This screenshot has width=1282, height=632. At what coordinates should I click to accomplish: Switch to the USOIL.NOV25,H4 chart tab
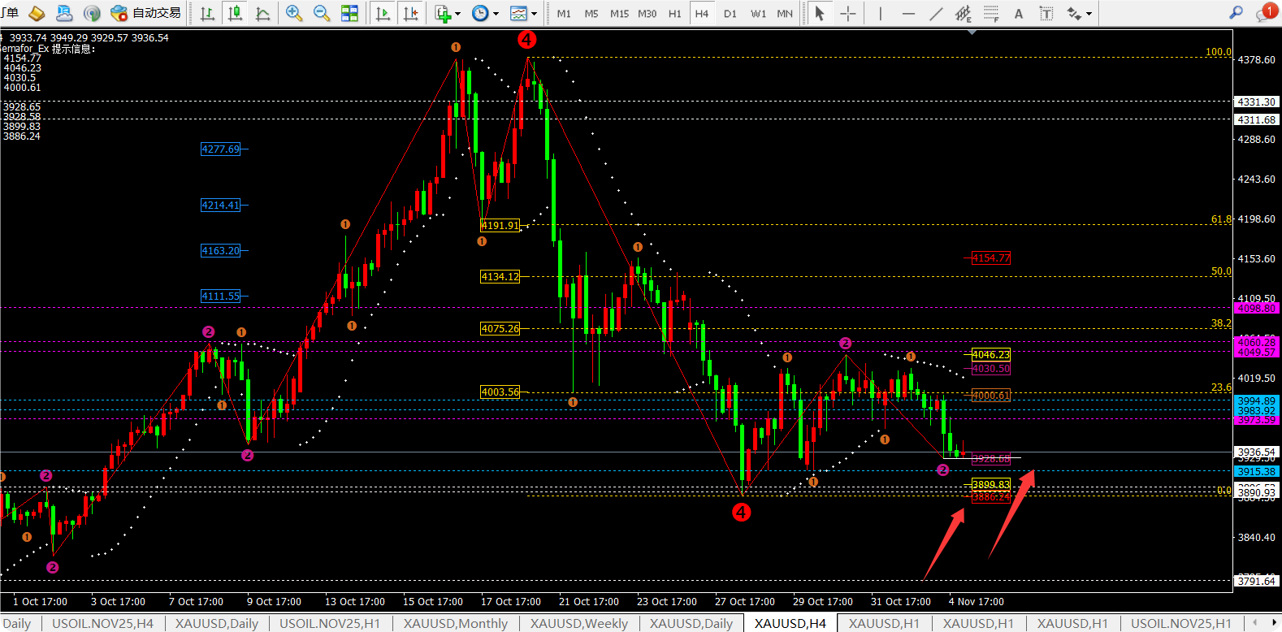tap(102, 623)
